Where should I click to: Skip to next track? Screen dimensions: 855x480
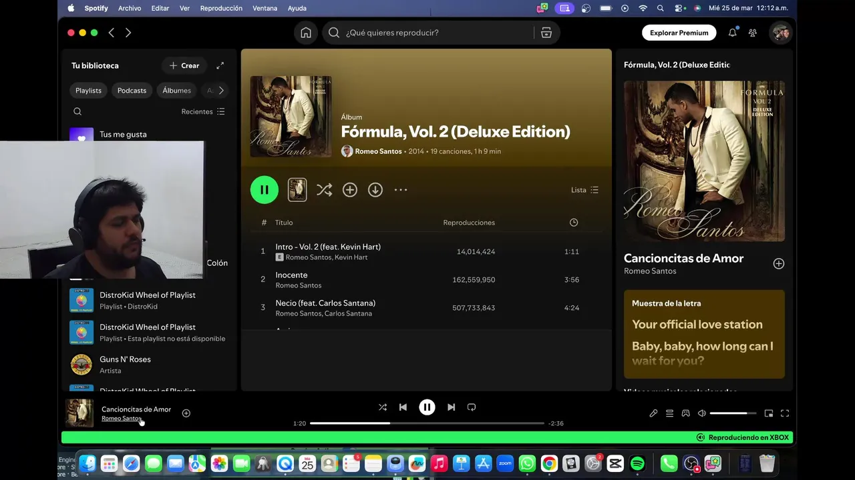451,407
